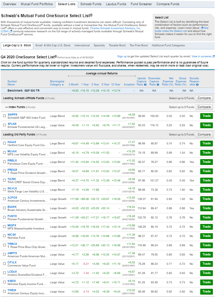
Task: Open Socially Responsible help icon
Action: pos(197,85)
